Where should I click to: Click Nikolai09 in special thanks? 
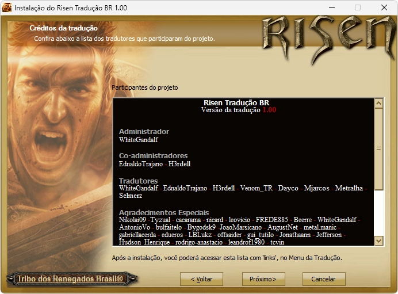click(x=132, y=220)
